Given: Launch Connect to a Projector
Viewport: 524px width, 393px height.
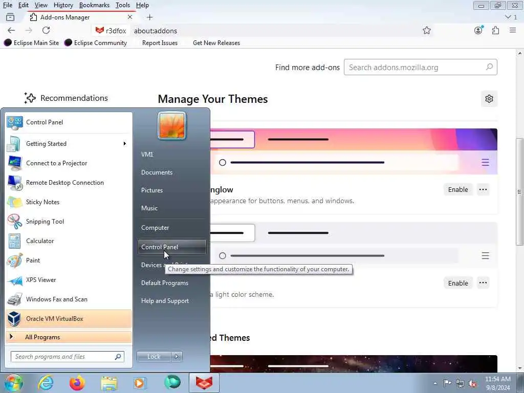Looking at the screenshot, I should (x=69, y=163).
